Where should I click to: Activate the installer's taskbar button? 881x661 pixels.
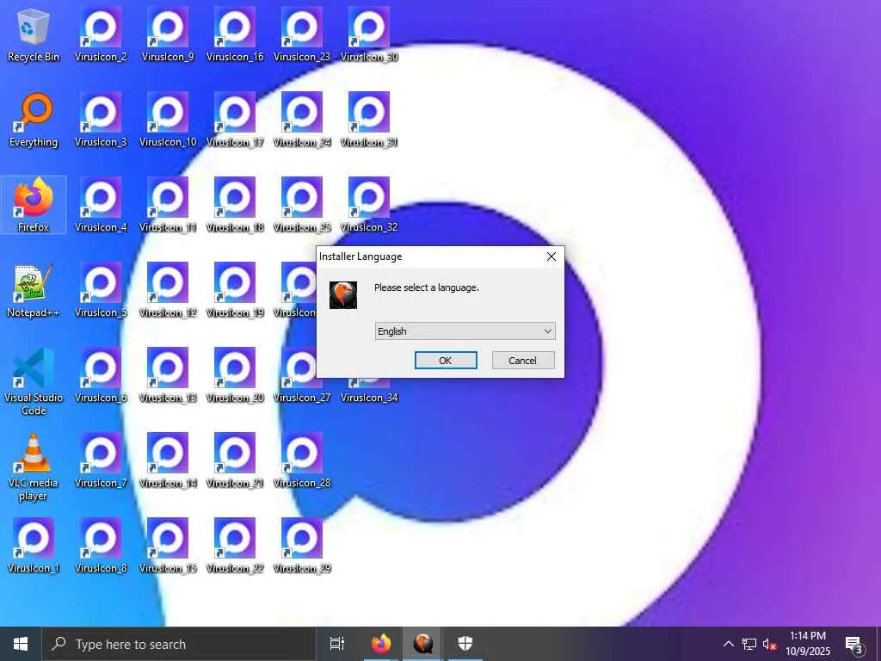point(423,644)
